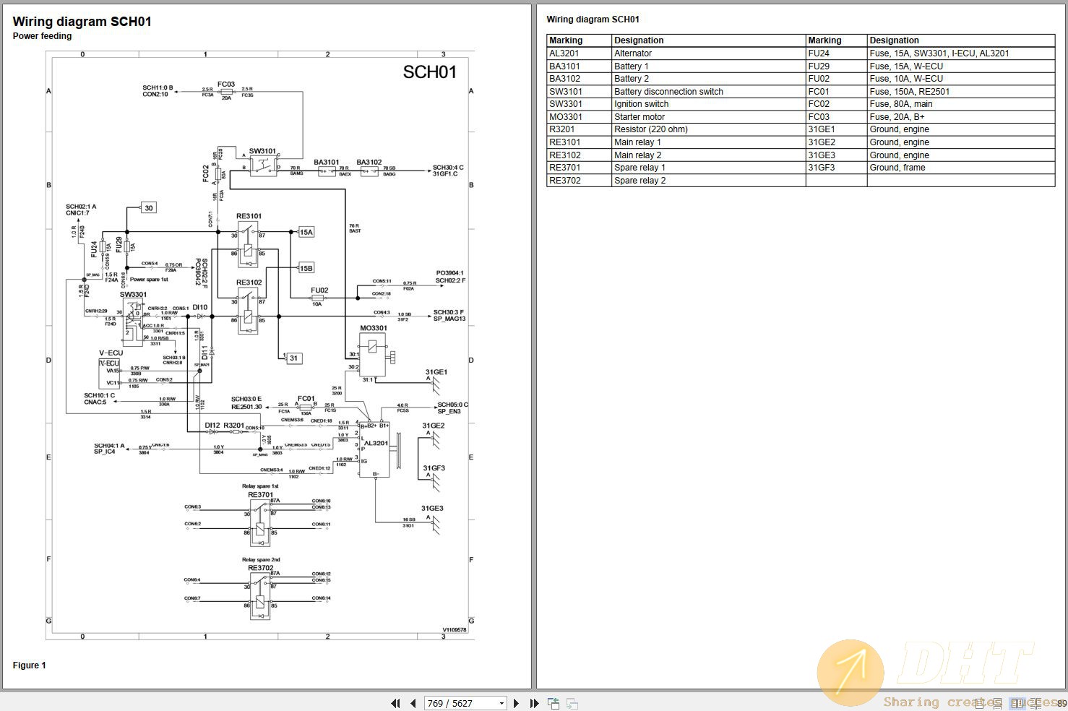1068x711 pixels.
Task: Click the FU02 fuse label in diagram
Action: [x=319, y=290]
